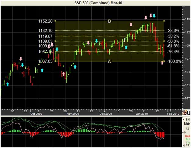Select the left anchor handle of line A
191x148 pixels.
click(55, 61)
